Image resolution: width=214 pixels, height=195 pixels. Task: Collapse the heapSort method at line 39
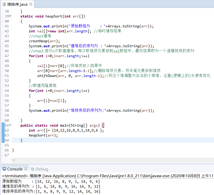(10, 16)
